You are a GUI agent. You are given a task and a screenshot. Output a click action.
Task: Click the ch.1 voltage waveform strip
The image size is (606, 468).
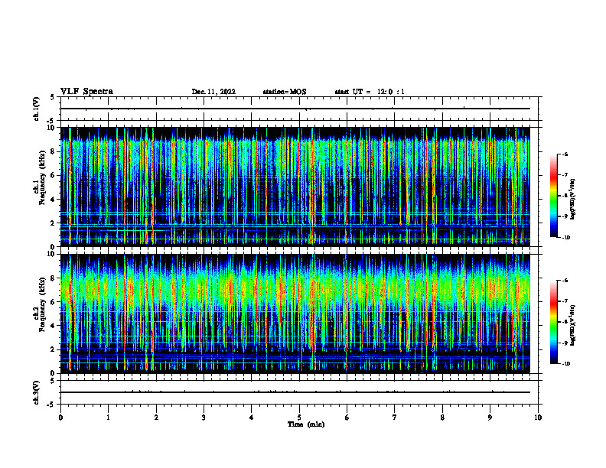pos(299,109)
